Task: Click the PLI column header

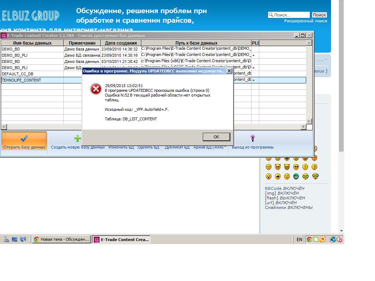Action: point(255,43)
